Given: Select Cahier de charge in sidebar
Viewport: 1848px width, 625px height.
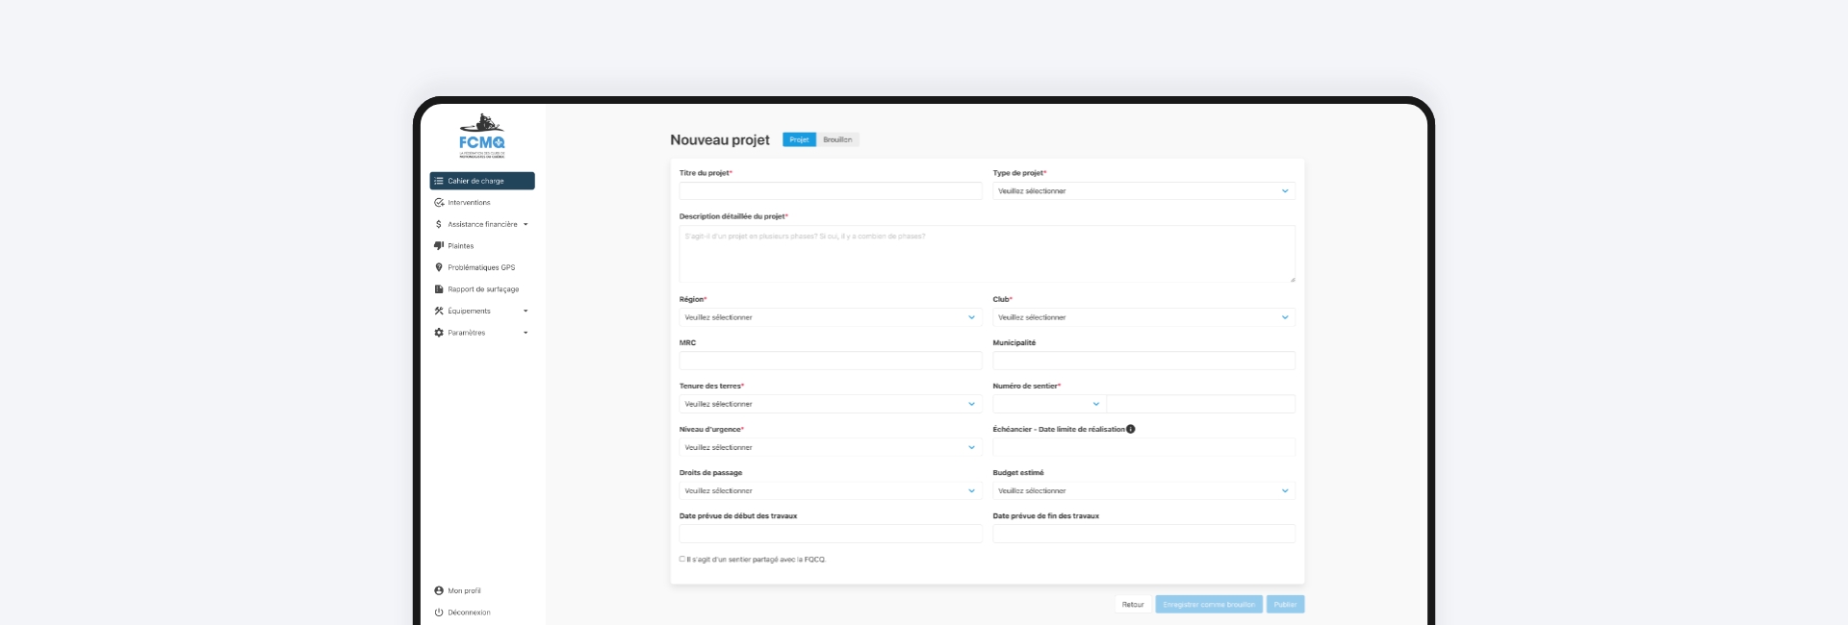Looking at the screenshot, I should 482,181.
